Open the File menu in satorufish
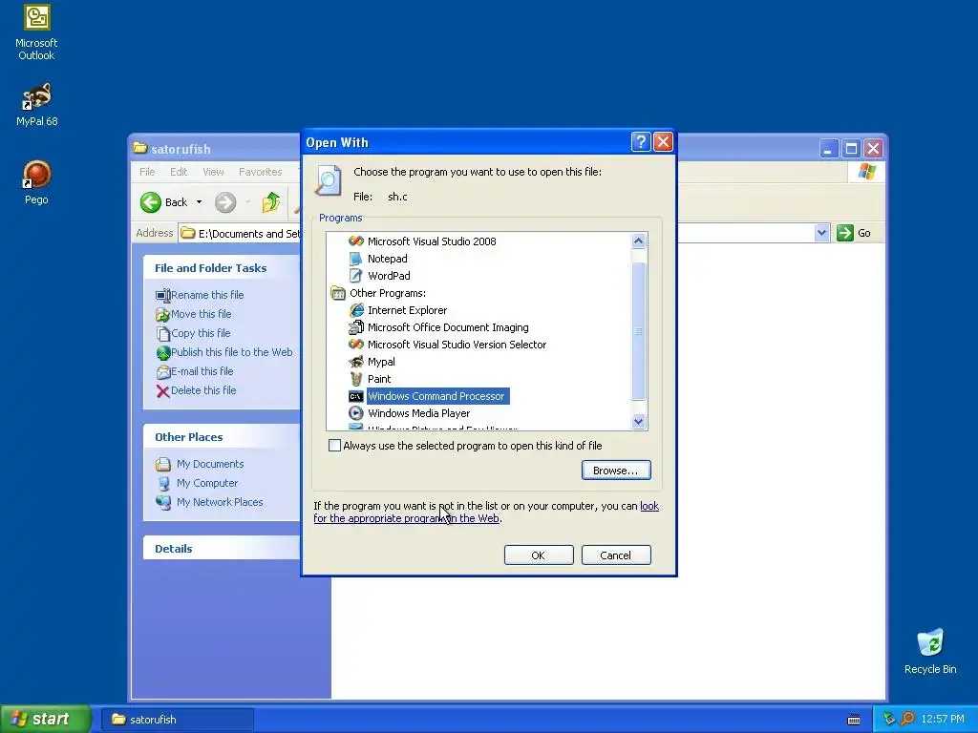This screenshot has height=733, width=978. [147, 172]
